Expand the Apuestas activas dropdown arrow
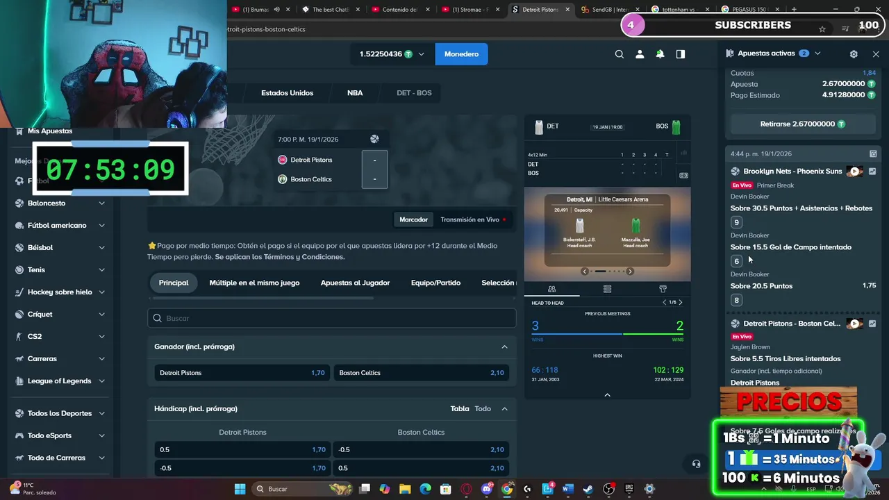The height and width of the screenshot is (500, 889). [x=817, y=53]
